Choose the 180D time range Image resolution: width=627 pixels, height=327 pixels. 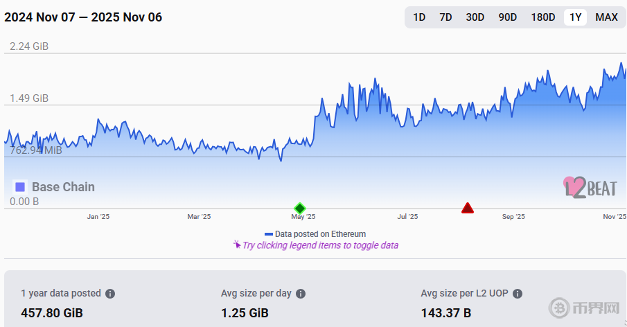(x=543, y=17)
